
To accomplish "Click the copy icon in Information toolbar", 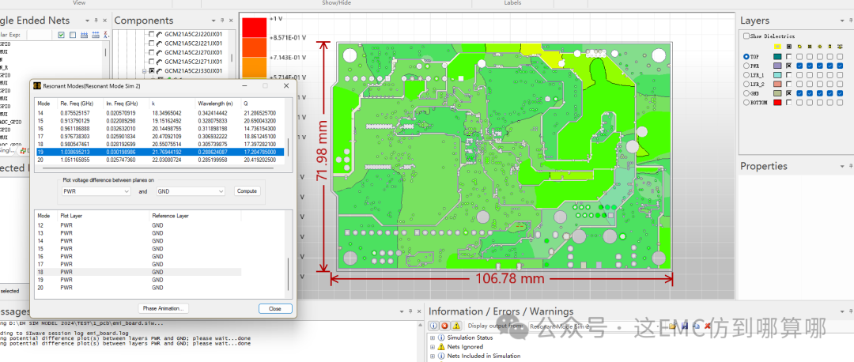I will tap(696, 326).
